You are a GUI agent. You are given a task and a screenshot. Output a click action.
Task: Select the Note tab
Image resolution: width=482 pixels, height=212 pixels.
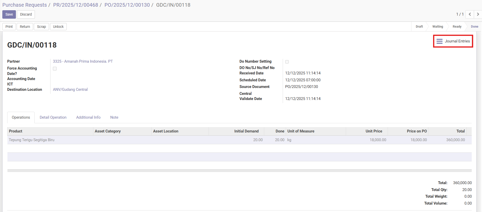pos(114,117)
